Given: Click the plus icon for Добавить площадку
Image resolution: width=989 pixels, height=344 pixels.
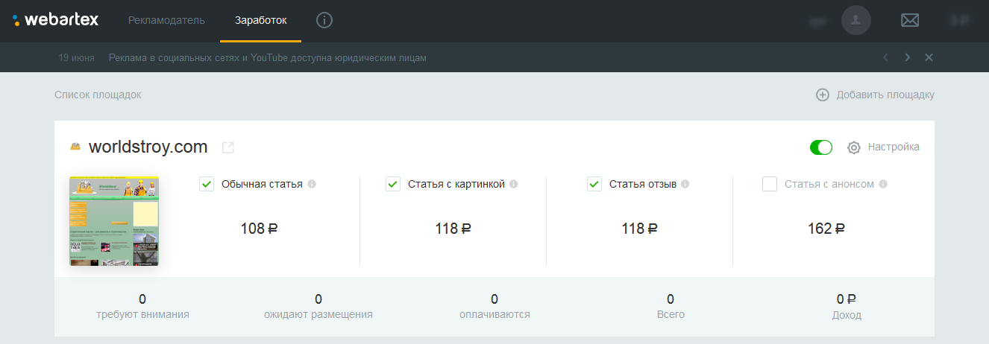Looking at the screenshot, I should 823,95.
